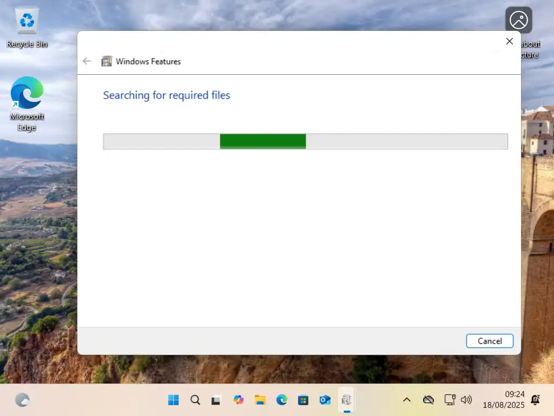Launch Copilot from the taskbar
This screenshot has width=554, height=416.
point(239,400)
